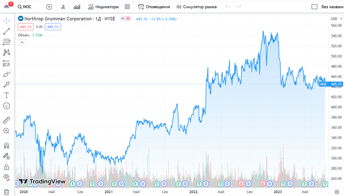The height and width of the screenshot is (196, 344).
Task: Select the trend line drawing tool
Action: click(x=7, y=31)
